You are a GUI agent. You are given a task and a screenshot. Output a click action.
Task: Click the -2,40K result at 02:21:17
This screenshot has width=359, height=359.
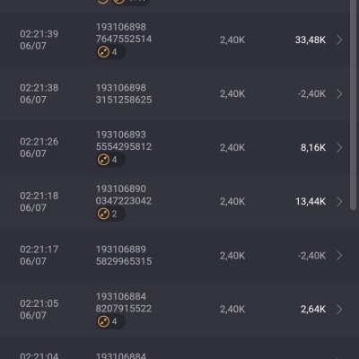311,256
